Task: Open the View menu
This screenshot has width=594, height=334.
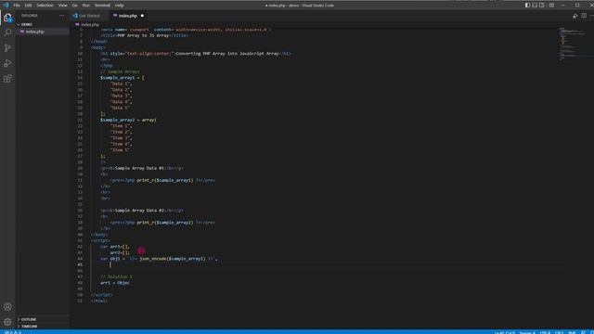Action: 62,6
